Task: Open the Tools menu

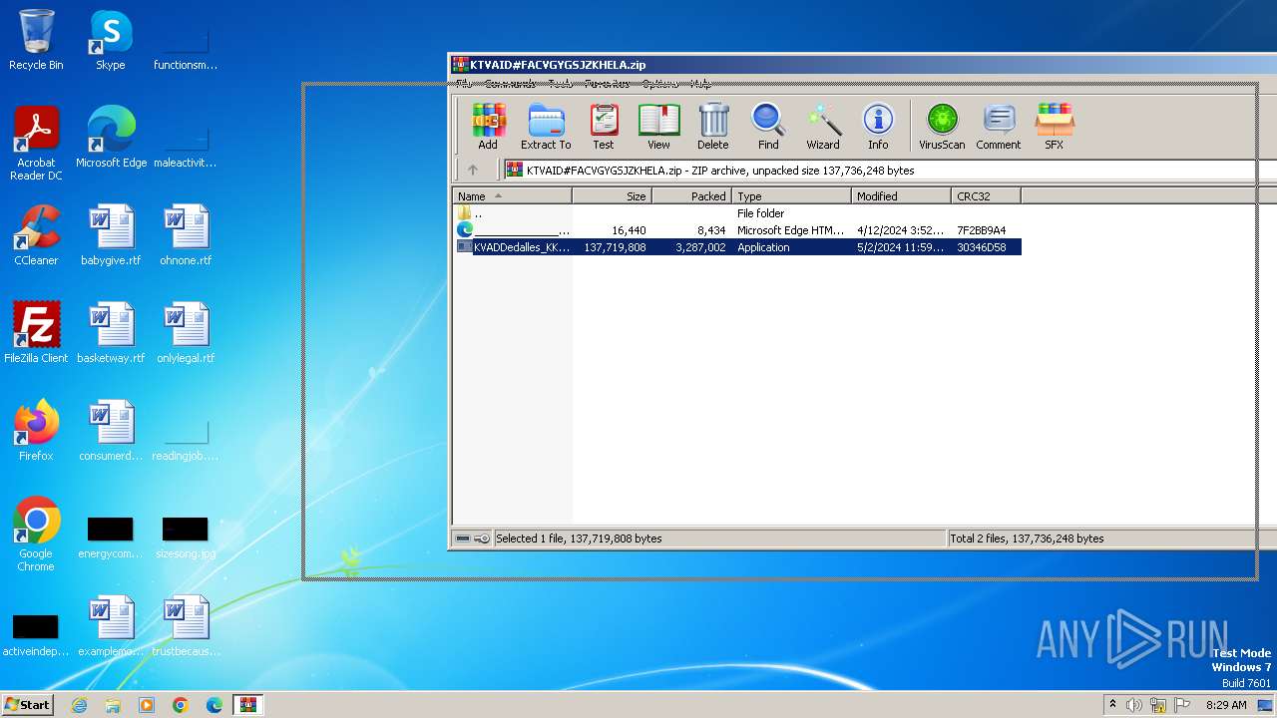Action: 561,84
